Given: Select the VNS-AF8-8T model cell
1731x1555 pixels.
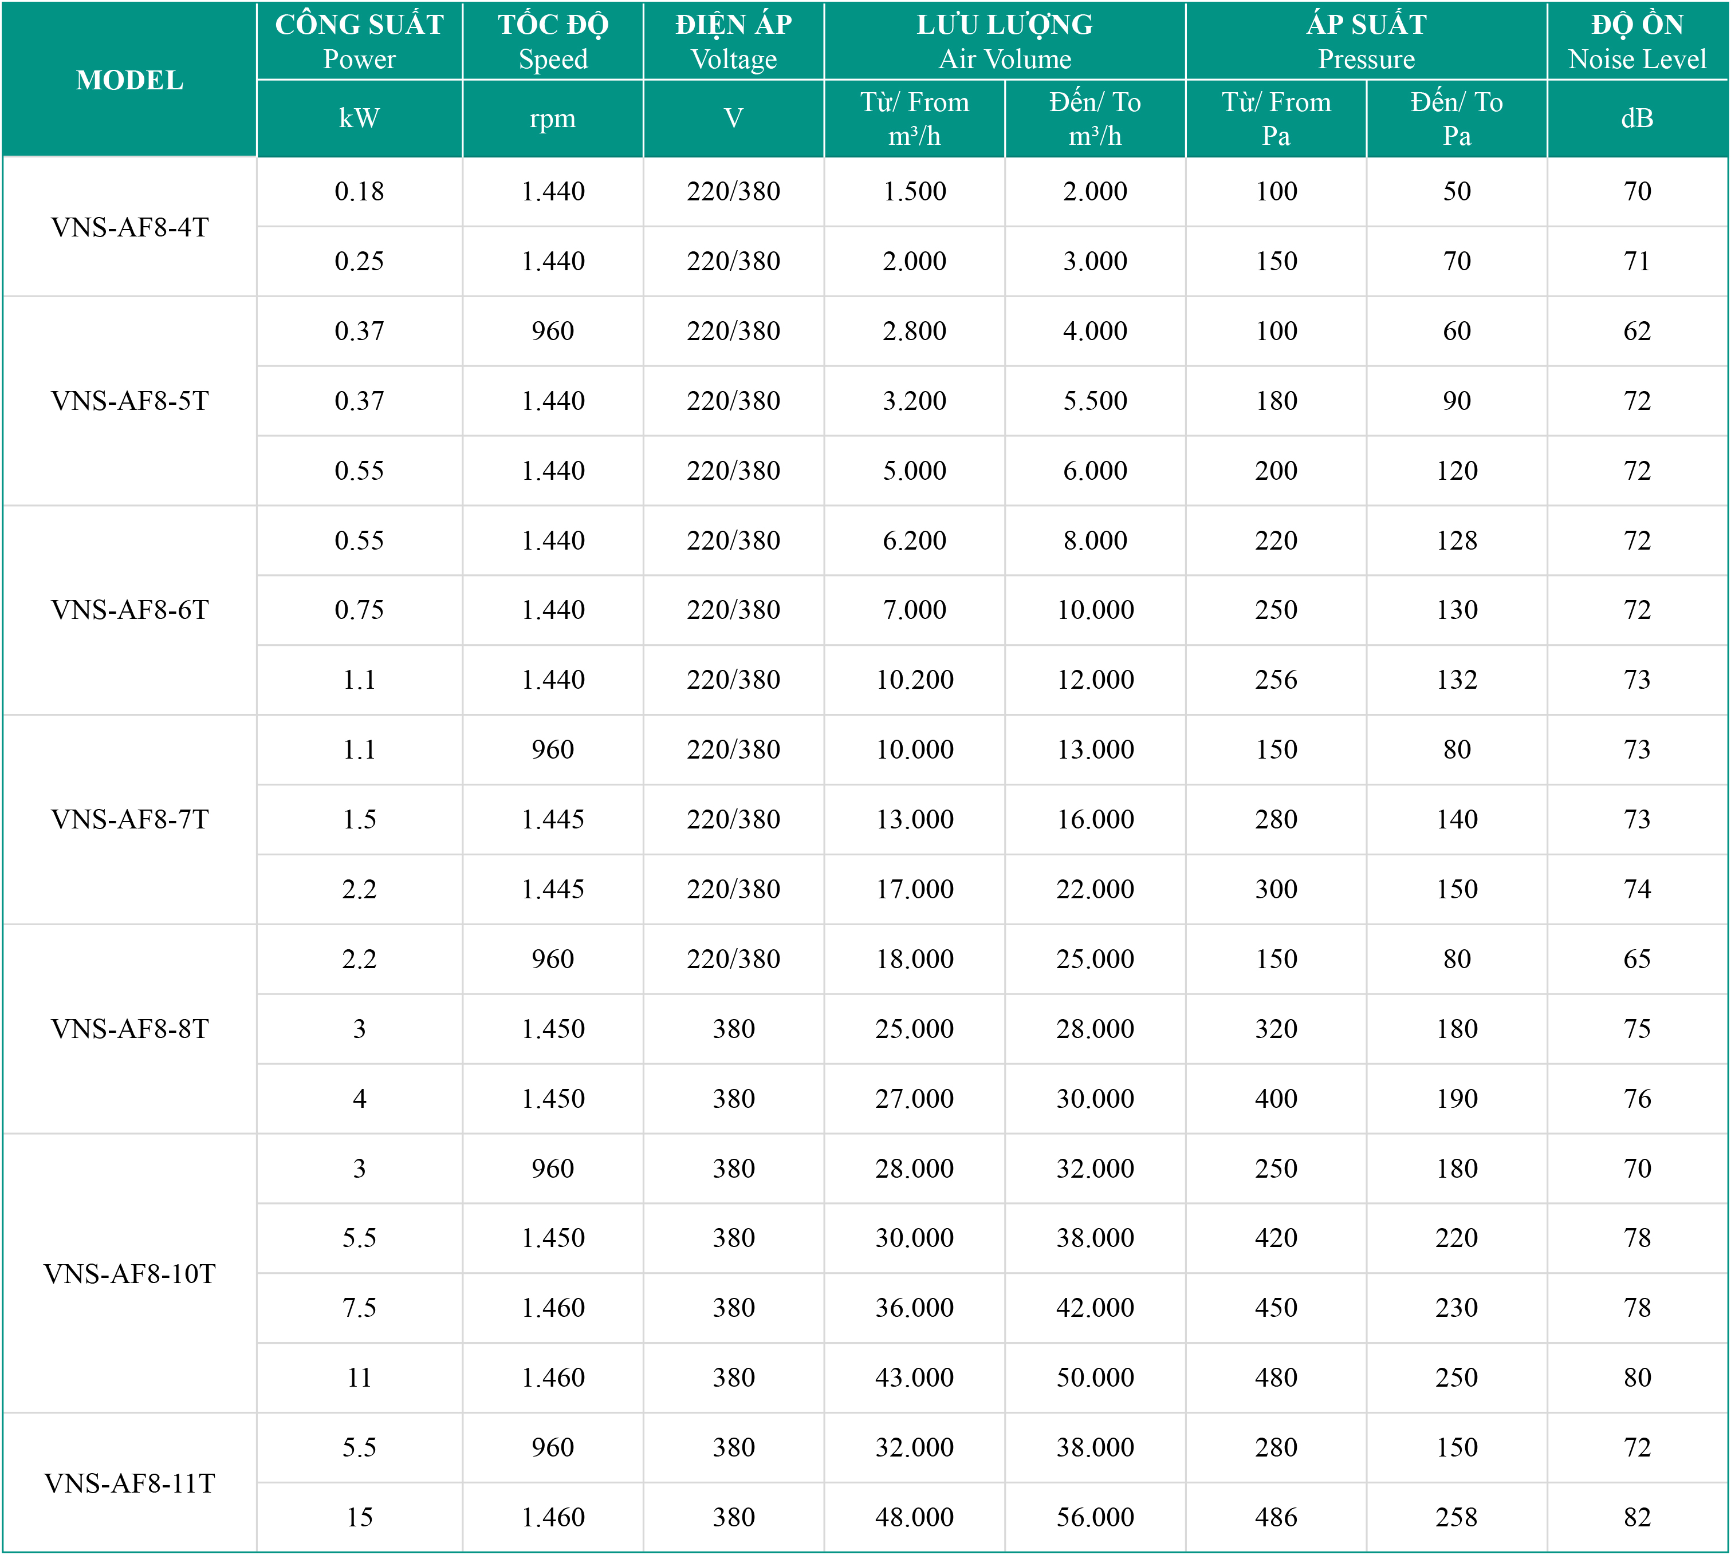Looking at the screenshot, I should 130,1029.
